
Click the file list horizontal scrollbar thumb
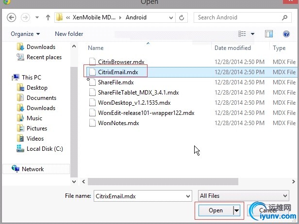163,181
